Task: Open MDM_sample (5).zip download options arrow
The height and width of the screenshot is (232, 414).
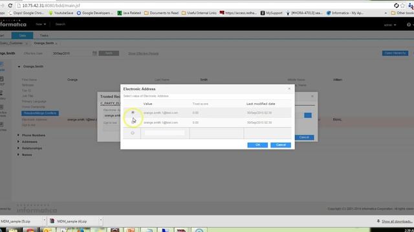Action: click(x=44, y=220)
